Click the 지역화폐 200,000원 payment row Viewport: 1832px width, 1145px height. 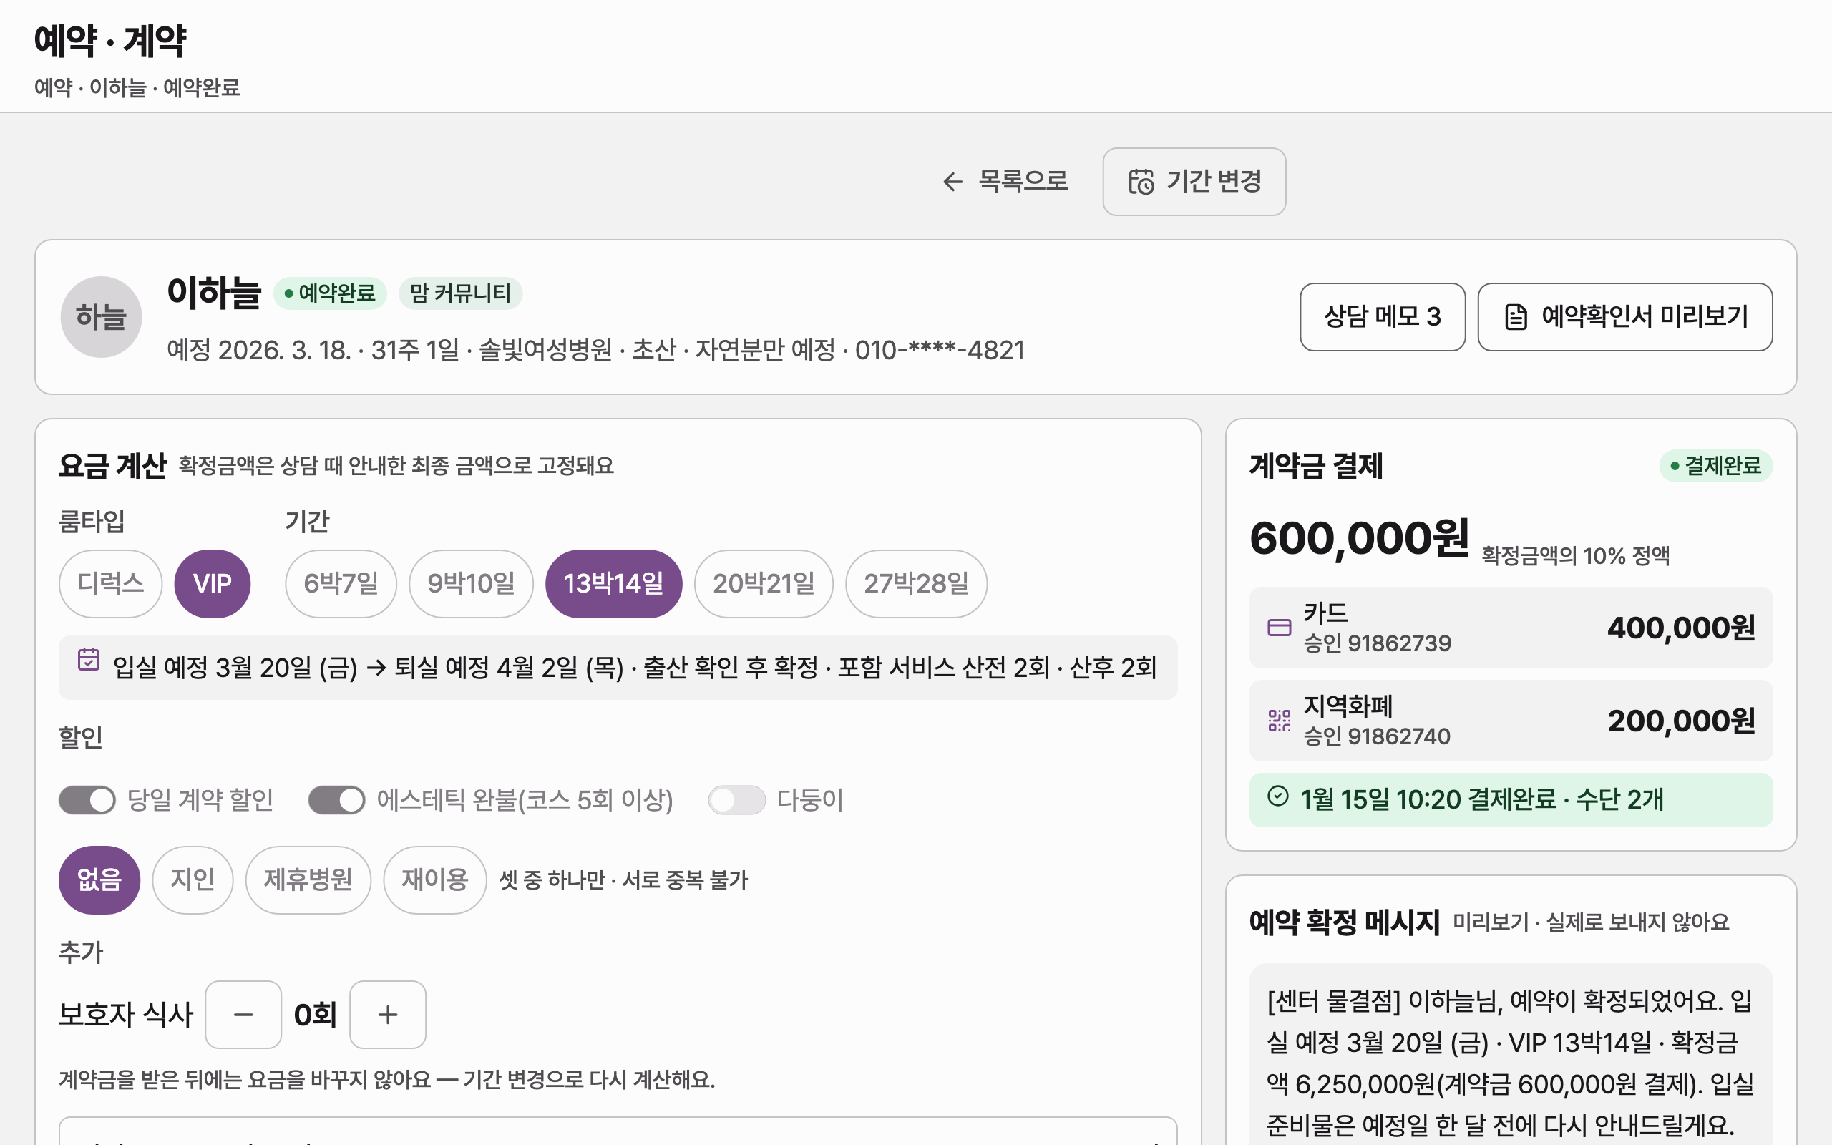tap(1510, 720)
